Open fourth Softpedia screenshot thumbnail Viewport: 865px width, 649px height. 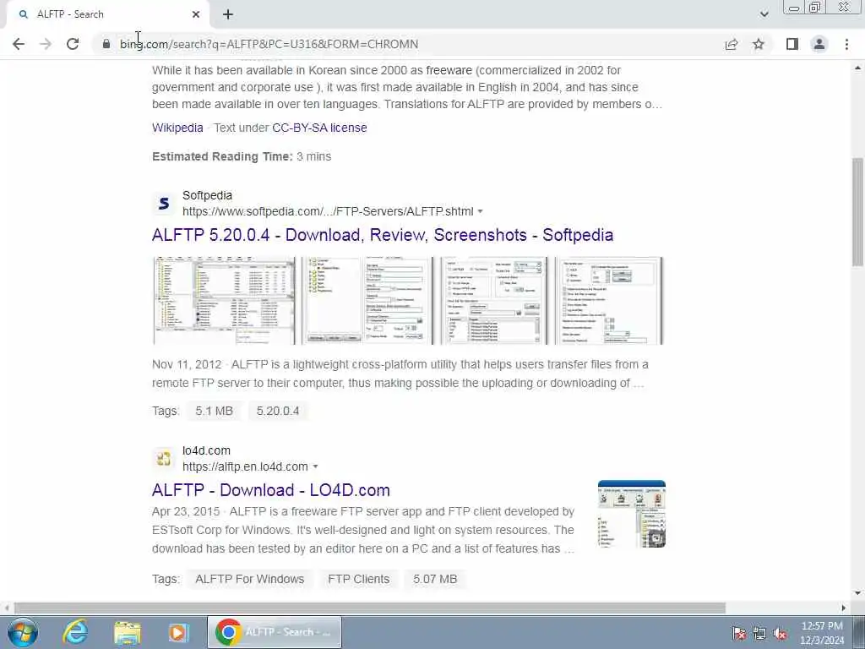[608, 301]
